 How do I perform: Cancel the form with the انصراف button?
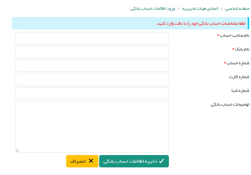82,161
